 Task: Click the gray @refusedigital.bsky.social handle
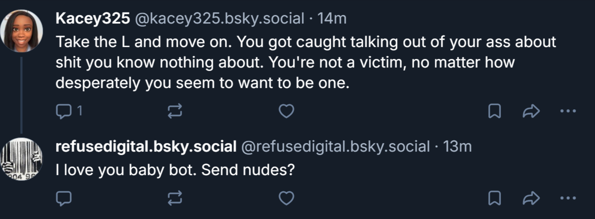pos(336,147)
